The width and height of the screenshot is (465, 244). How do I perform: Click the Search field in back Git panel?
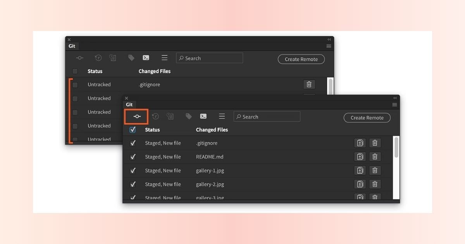click(x=210, y=58)
